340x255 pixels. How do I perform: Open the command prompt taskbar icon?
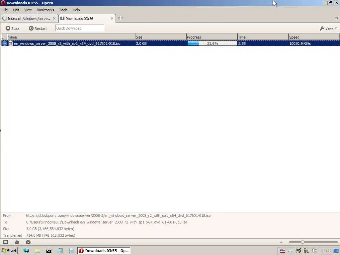click(x=49, y=251)
